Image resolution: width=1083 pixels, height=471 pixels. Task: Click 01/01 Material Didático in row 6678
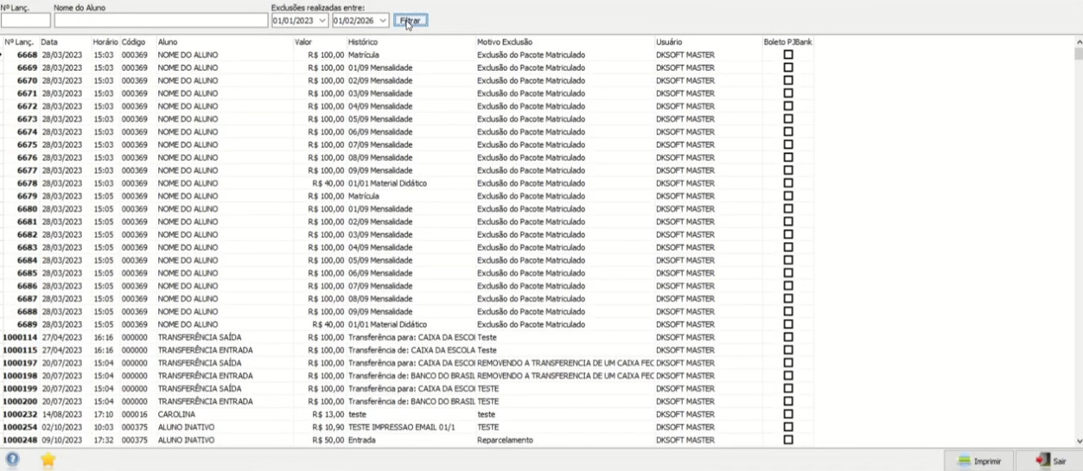[x=387, y=183]
